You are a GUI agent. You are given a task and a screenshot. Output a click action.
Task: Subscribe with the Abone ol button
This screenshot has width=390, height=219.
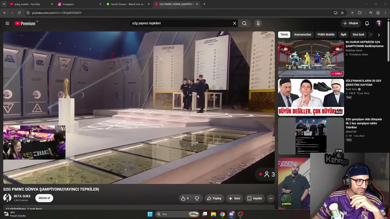pyautogui.click(x=44, y=198)
